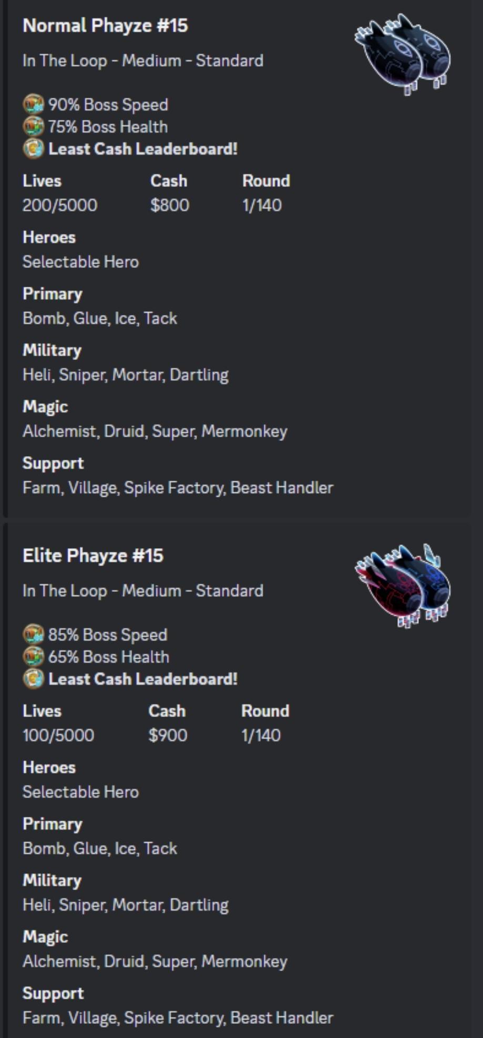Click the emoji beside 65% Boss Health
Viewport: 483px width, 1038px height.
point(33,657)
